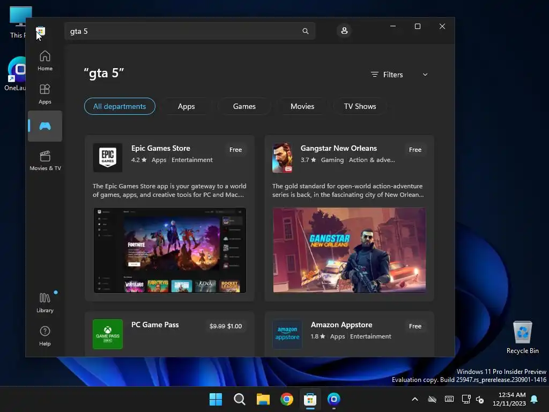Open the Gangstar New Orleans screenshot
Image resolution: width=549 pixels, height=412 pixels.
point(350,250)
